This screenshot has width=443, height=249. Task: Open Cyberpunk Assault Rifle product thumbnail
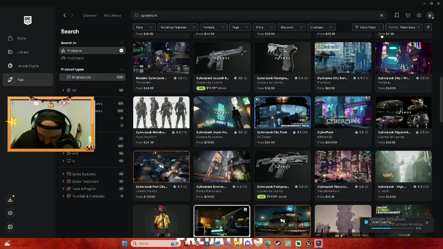[x=222, y=58]
